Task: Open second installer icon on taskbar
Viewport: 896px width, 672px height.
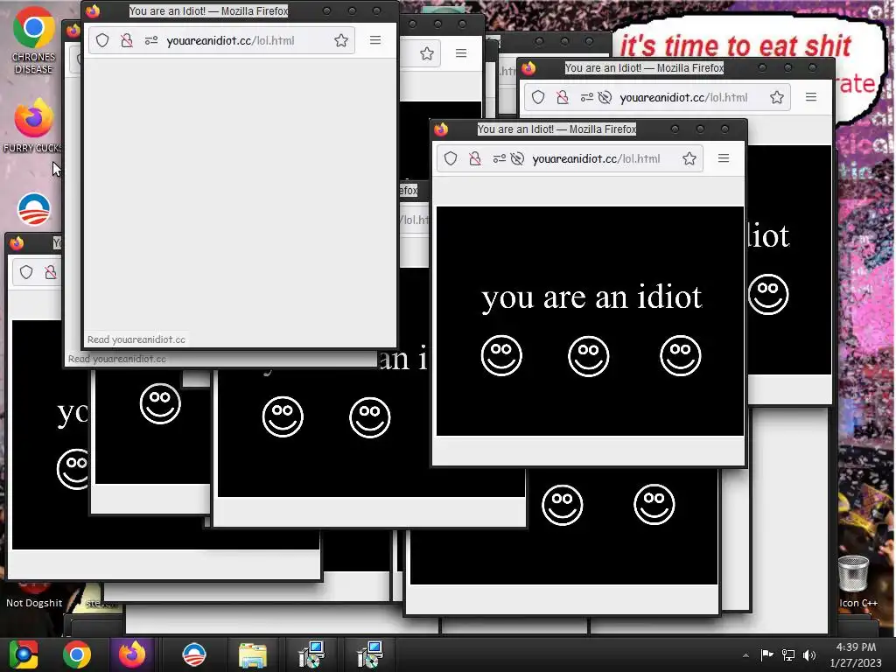Action: 370,654
